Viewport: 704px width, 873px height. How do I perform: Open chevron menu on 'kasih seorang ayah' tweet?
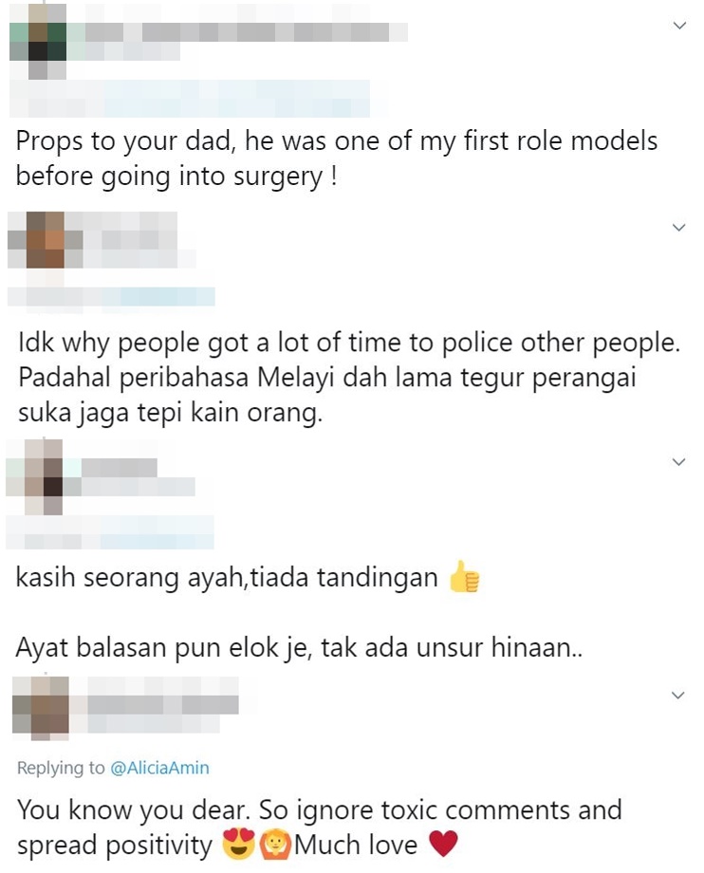677,461
